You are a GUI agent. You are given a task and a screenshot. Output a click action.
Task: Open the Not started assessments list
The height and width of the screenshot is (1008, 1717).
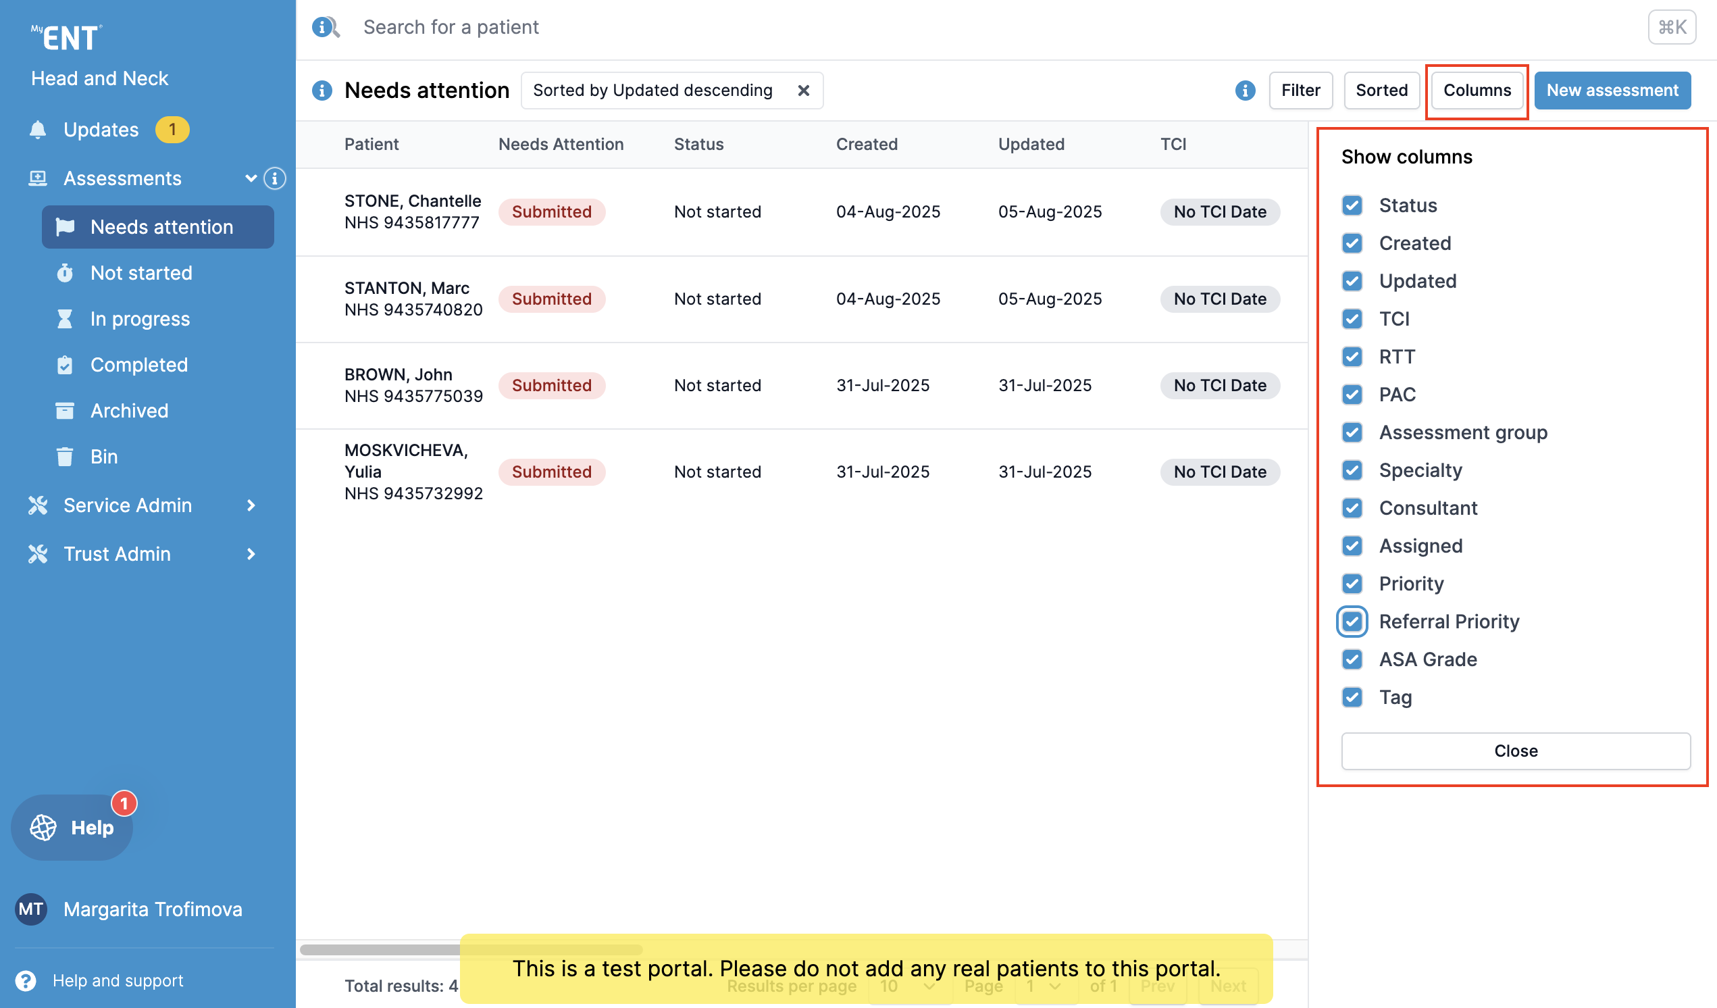pyautogui.click(x=141, y=273)
